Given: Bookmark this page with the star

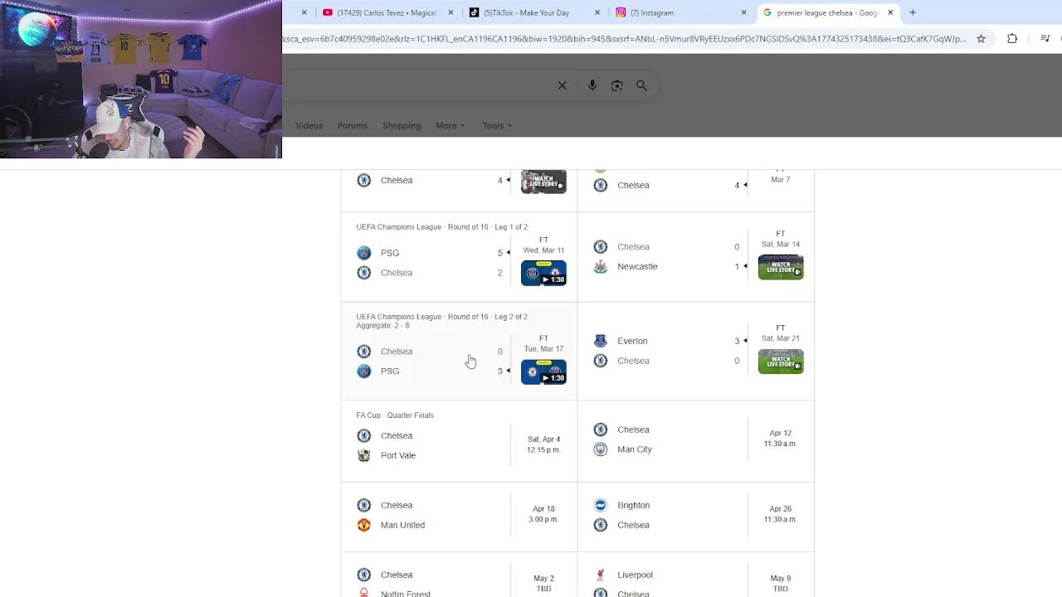Looking at the screenshot, I should [x=981, y=39].
